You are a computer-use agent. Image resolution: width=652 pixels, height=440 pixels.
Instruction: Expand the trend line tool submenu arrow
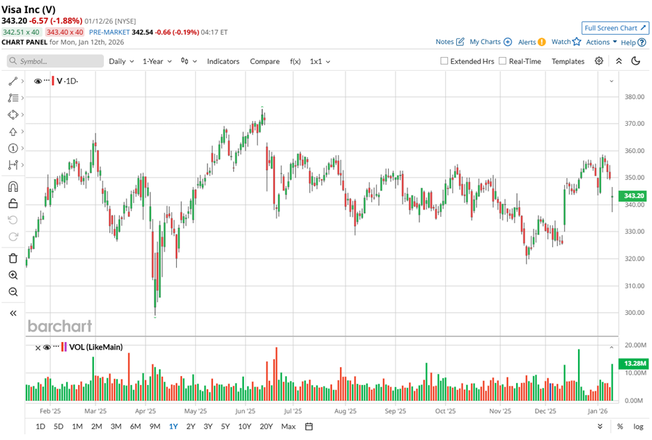coord(22,81)
